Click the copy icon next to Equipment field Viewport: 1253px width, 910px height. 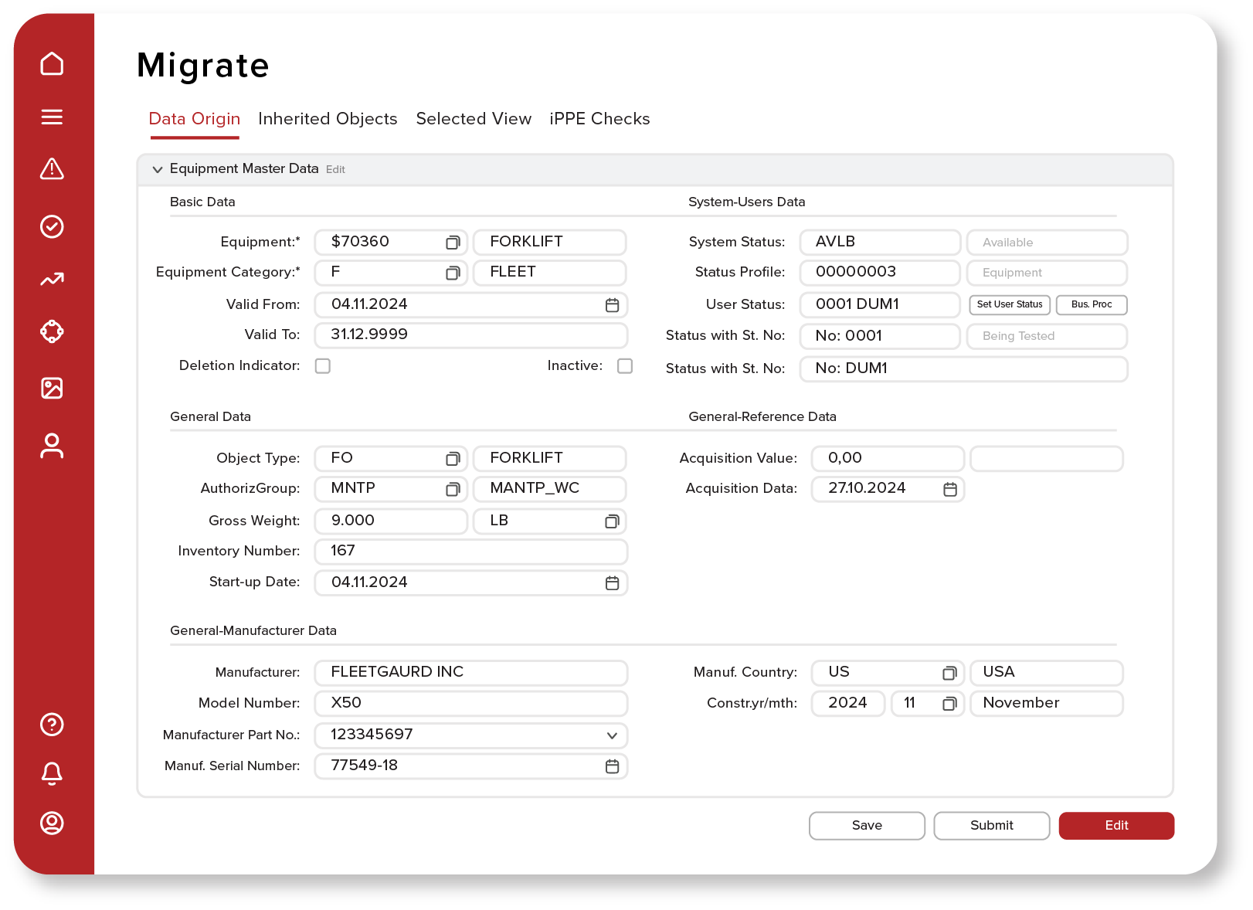(452, 242)
